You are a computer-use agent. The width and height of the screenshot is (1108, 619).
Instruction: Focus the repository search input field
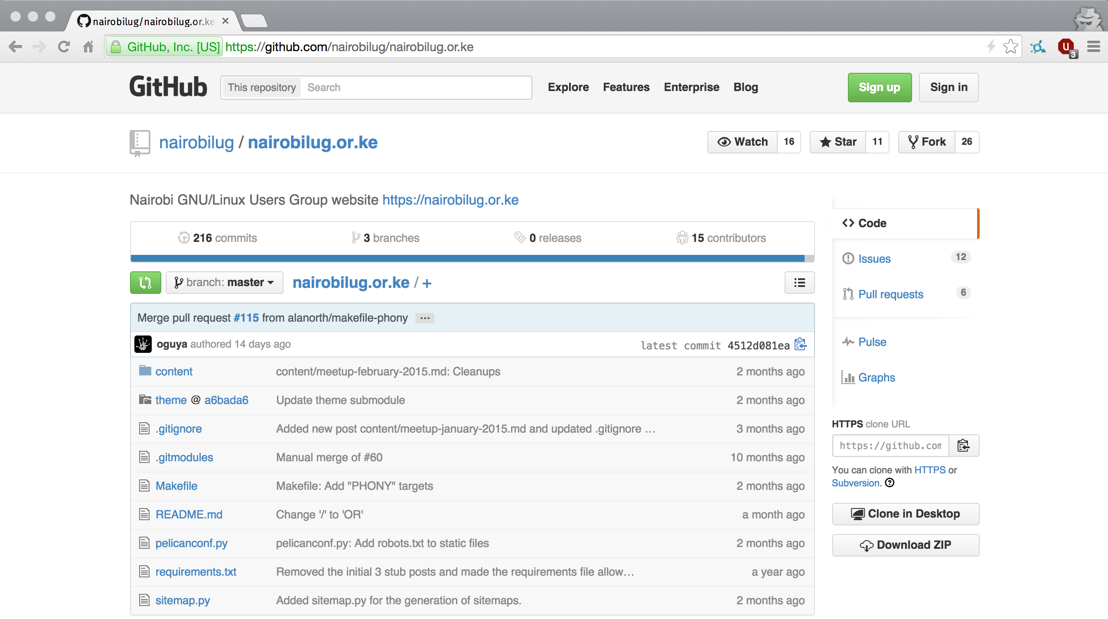pyautogui.click(x=416, y=88)
